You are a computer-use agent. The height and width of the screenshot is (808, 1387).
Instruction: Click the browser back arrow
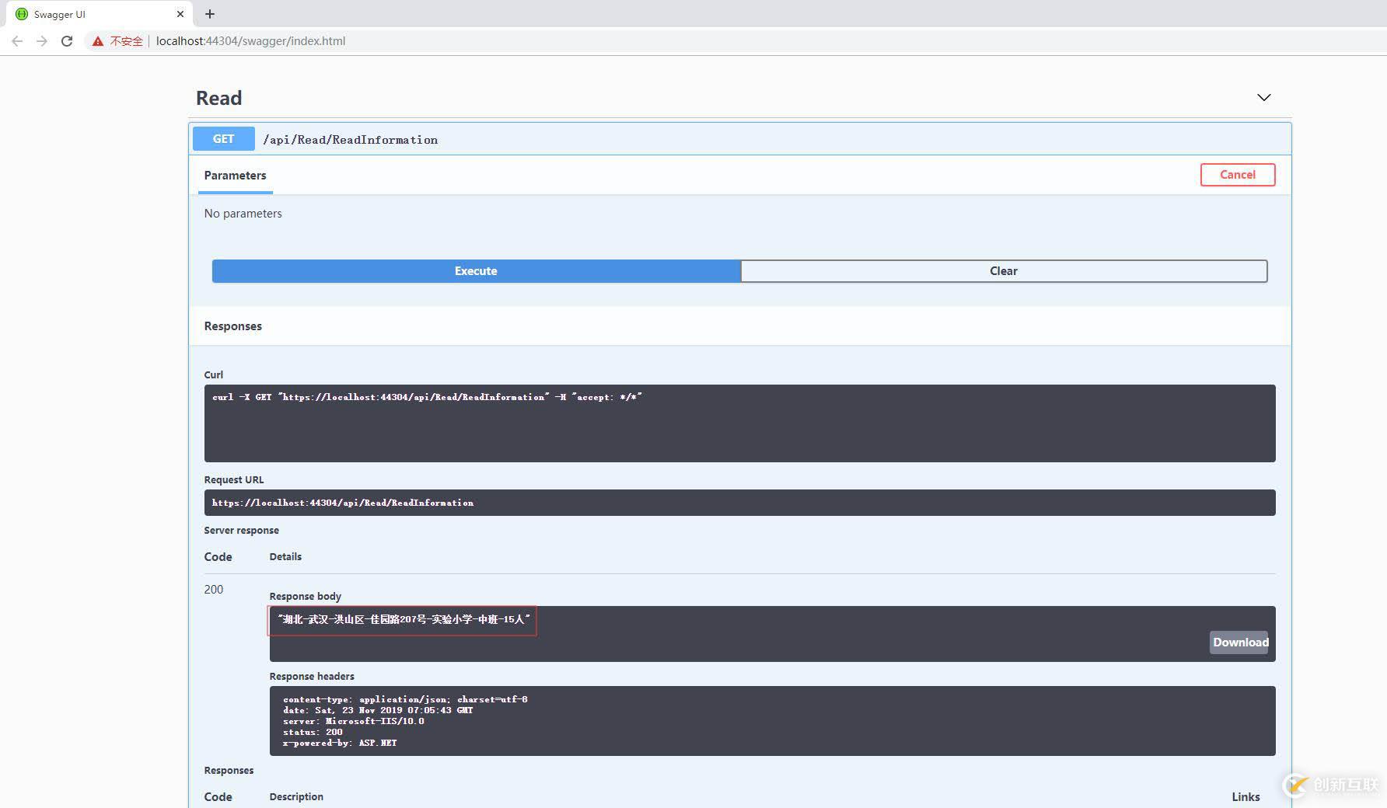[x=16, y=40]
